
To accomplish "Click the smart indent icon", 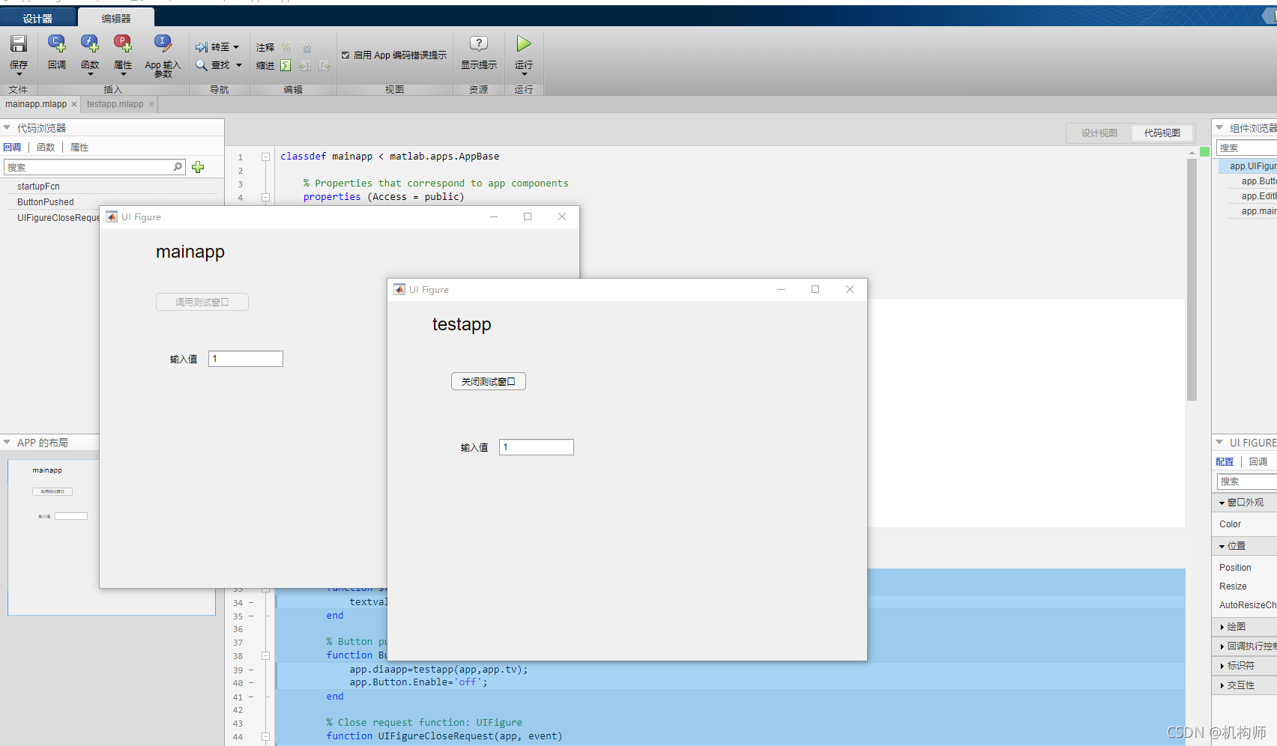I will tap(286, 66).
